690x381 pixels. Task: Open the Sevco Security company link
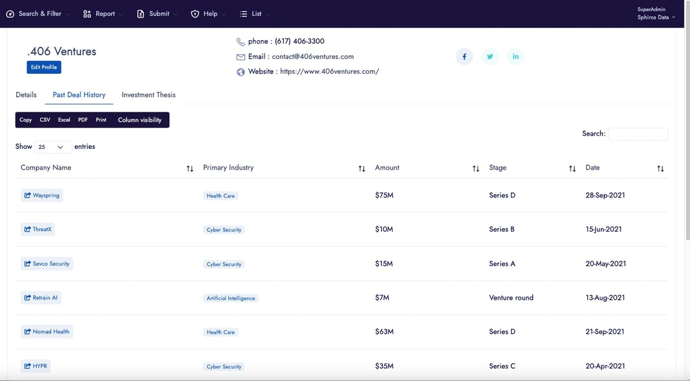(47, 264)
